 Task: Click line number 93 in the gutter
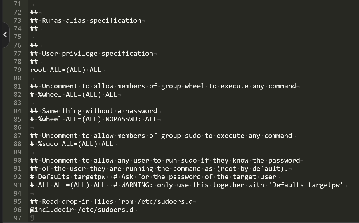pos(18,185)
